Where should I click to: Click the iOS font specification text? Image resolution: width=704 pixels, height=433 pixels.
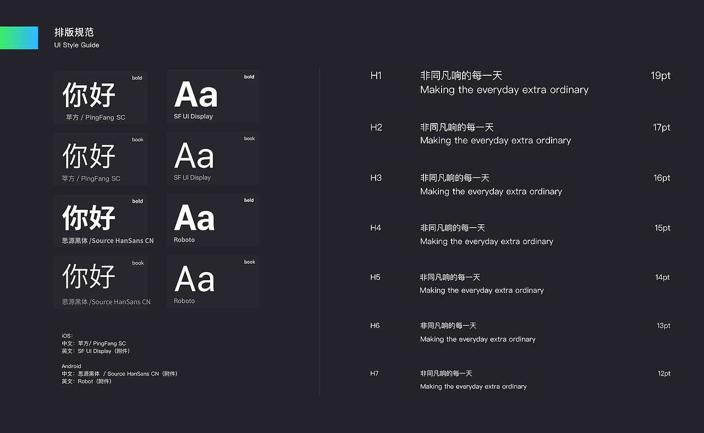point(94,343)
